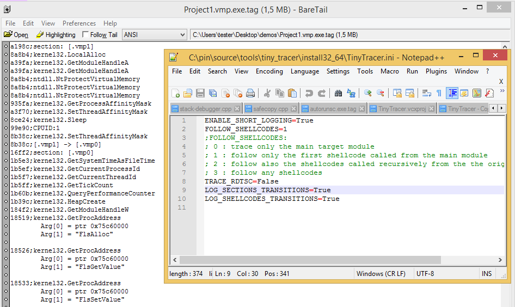
Task: Switch to autorunsc.exe.tag tab
Action: click(x=333, y=109)
